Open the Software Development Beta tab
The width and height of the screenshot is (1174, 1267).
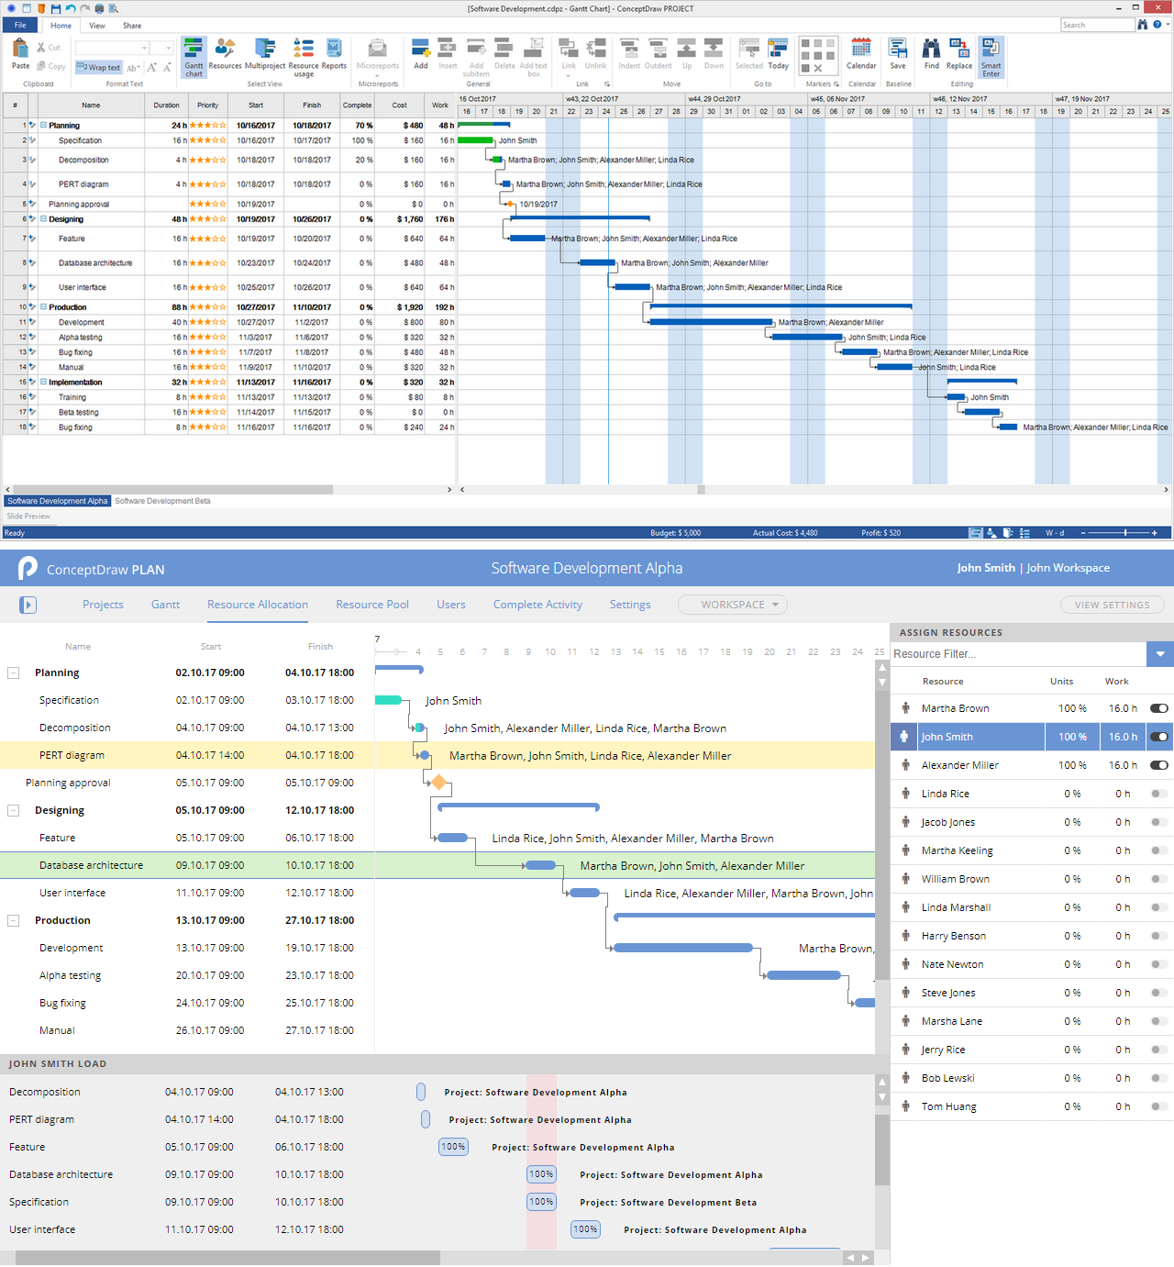[162, 501]
